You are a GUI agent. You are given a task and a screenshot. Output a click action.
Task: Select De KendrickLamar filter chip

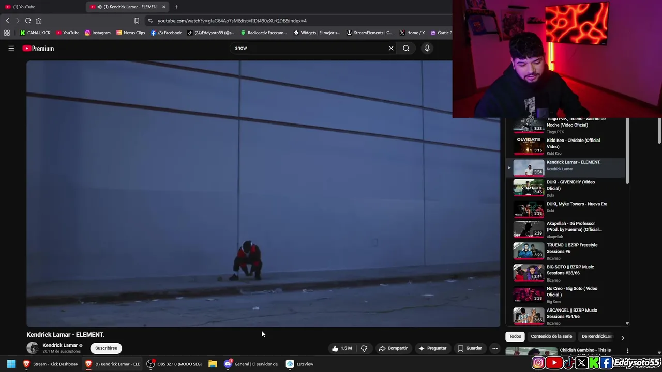(596, 336)
